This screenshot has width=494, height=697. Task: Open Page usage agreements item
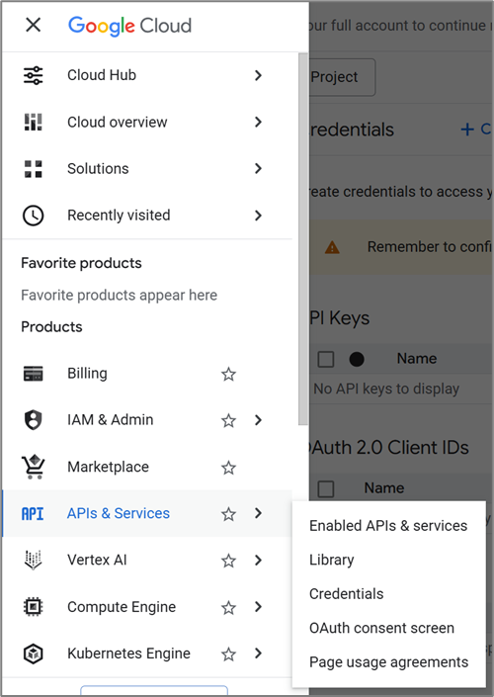[388, 662]
